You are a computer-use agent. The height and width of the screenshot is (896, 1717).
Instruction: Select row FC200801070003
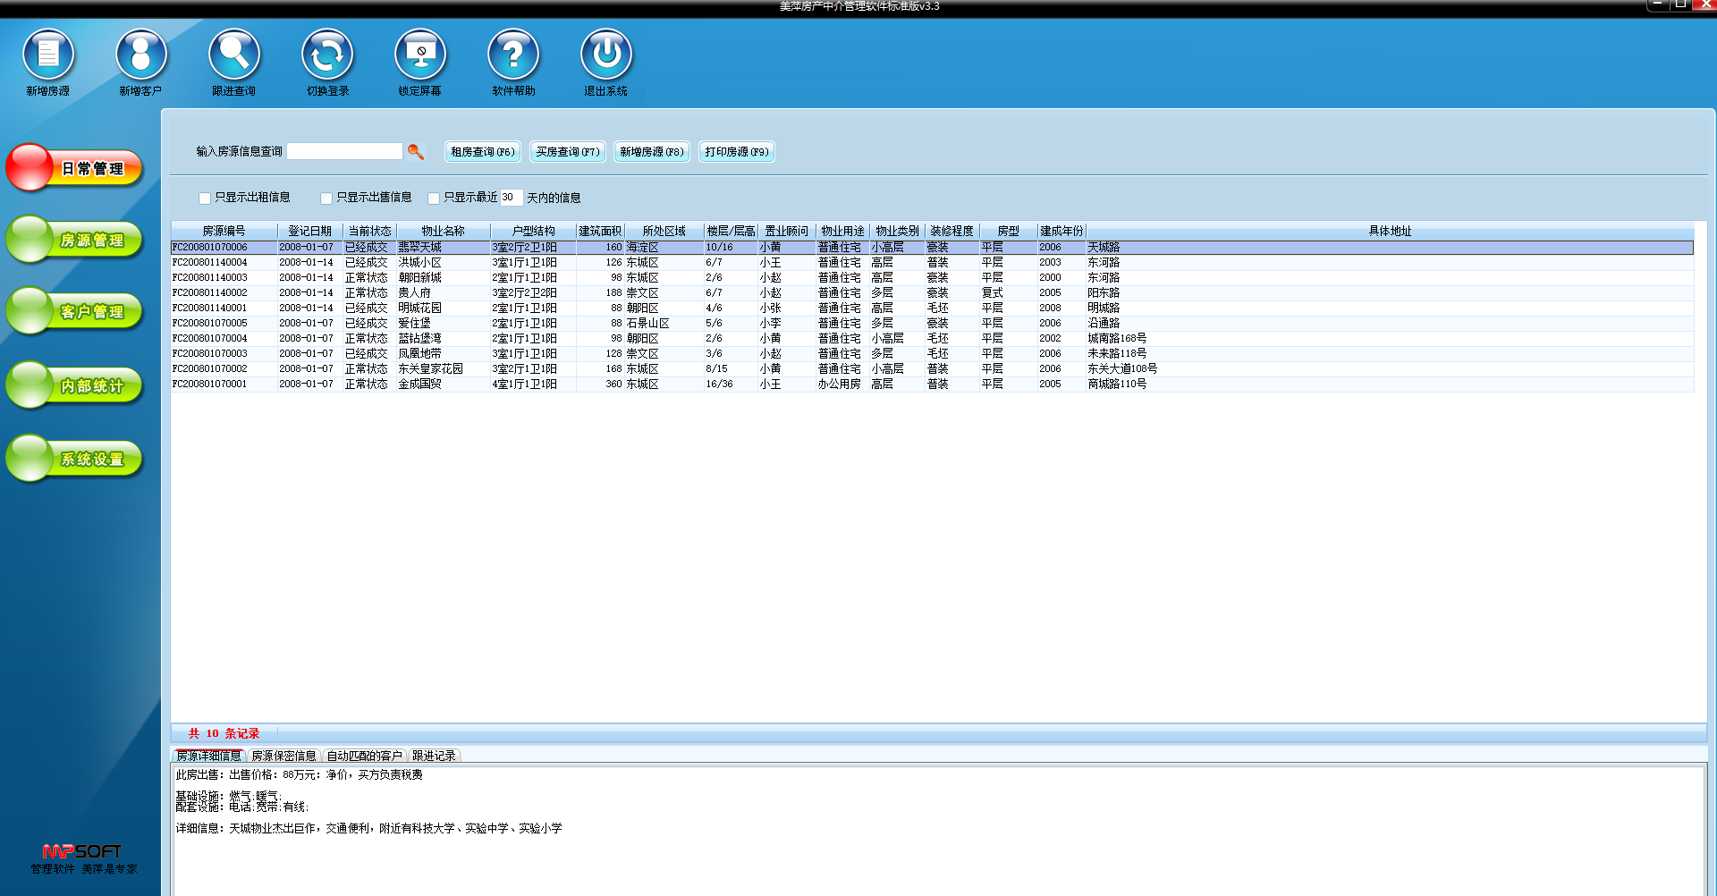932,353
